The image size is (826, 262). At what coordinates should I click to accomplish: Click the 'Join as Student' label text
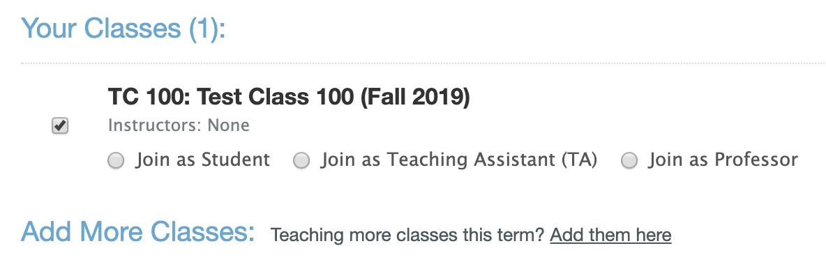(x=203, y=160)
